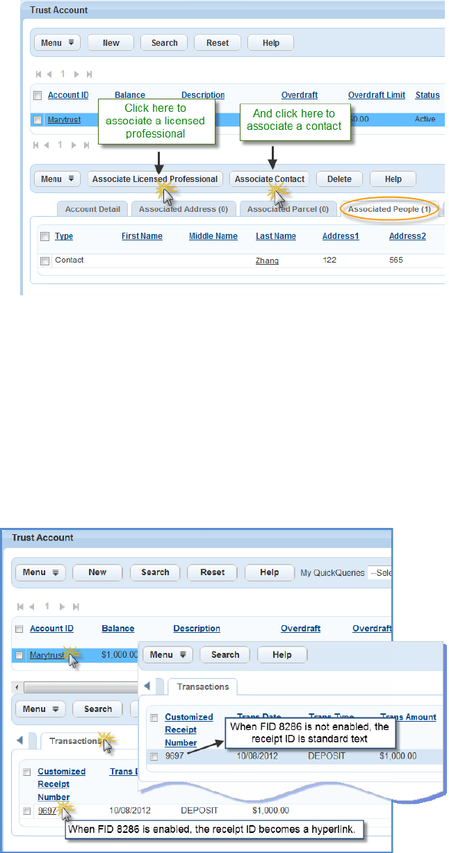Image resolution: width=449 pixels, height=853 pixels.
Task: Select the Transactions tab in the inset panel
Action: (203, 686)
